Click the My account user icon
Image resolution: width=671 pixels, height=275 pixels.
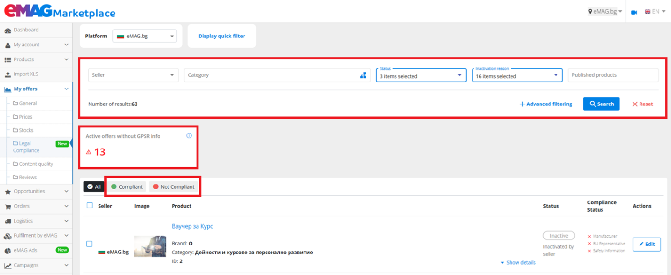pyautogui.click(x=8, y=45)
